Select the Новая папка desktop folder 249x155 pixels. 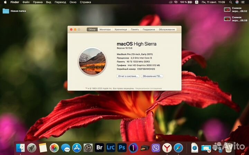tap(14, 11)
